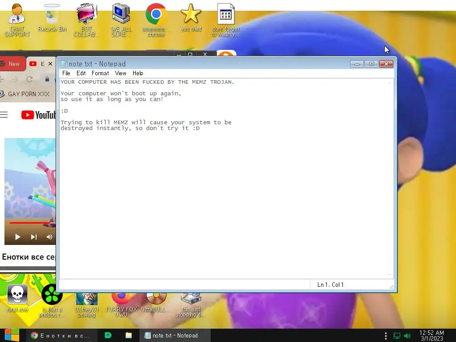Click the Notepad title bar file icon
The image size is (456, 342).
(64, 64)
